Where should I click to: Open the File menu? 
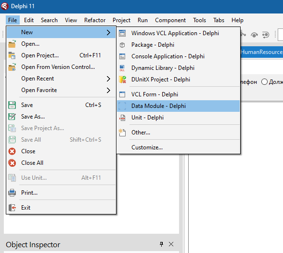point(13,20)
